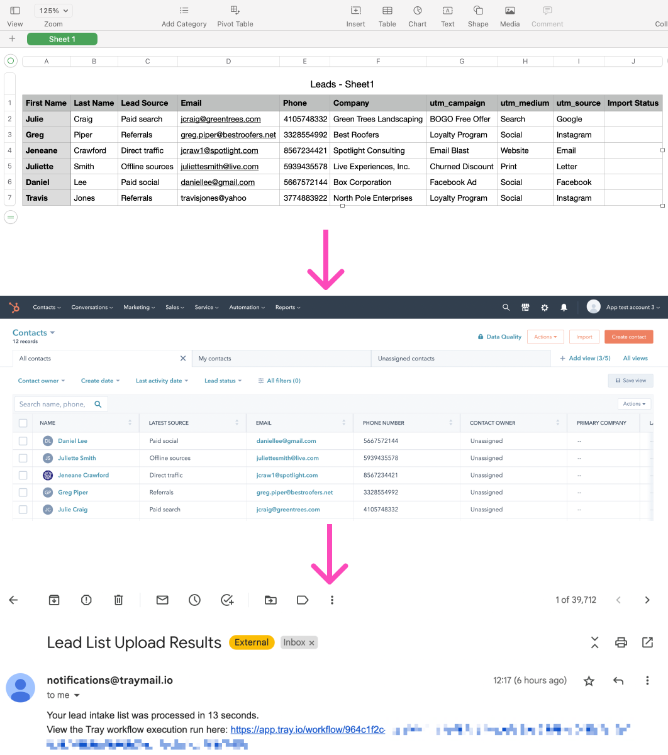This screenshot has height=755, width=668.
Task: Switch to My contacts tab
Action: (x=281, y=359)
